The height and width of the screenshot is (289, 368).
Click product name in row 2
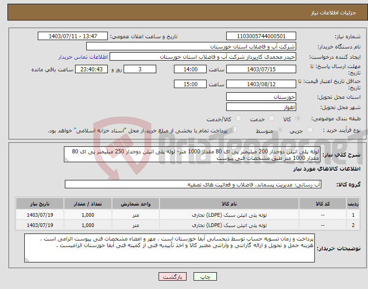click(229, 225)
